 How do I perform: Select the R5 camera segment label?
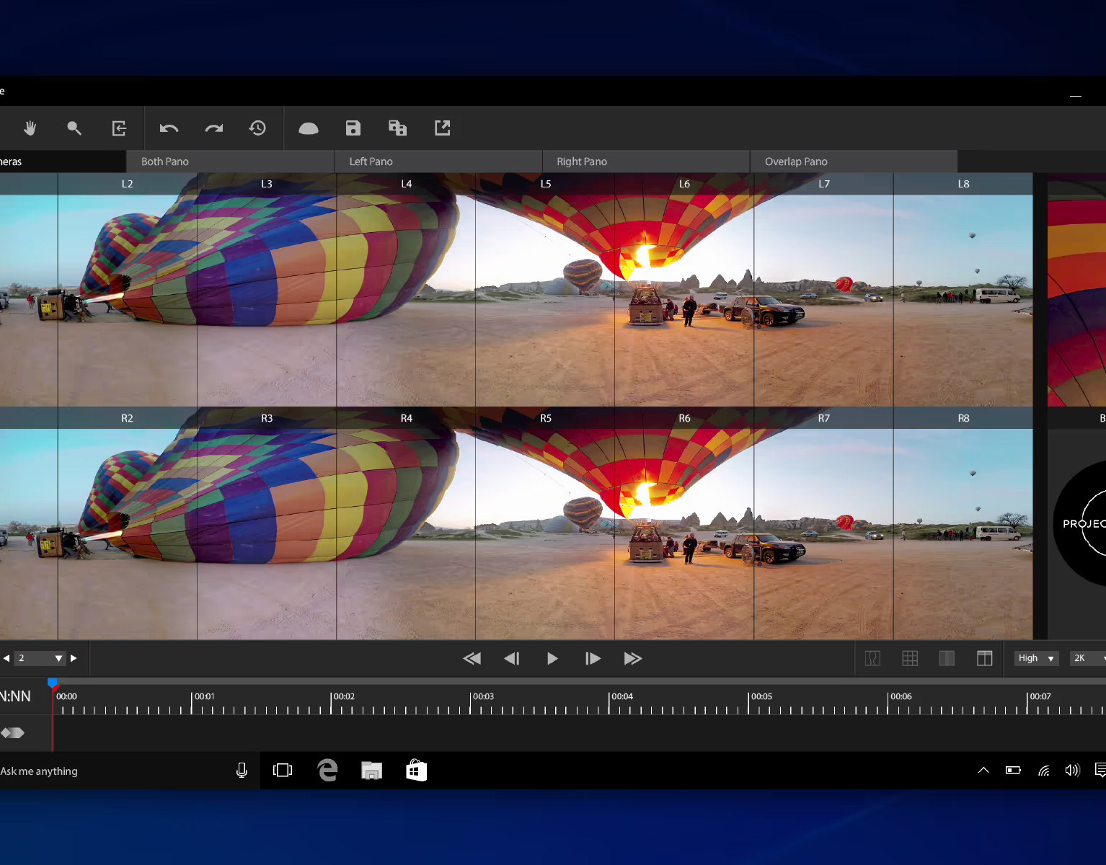pyautogui.click(x=546, y=418)
